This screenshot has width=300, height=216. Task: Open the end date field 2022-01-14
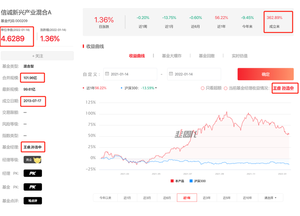[x=194, y=74]
